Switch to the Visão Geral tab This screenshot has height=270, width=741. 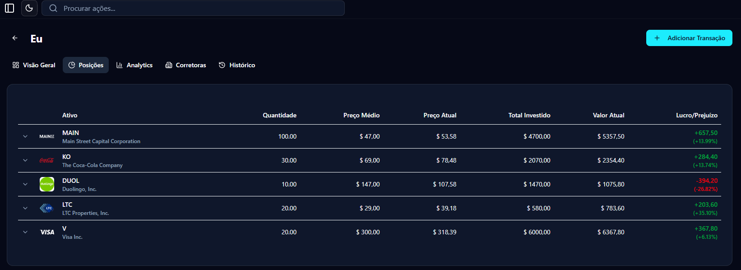pos(34,65)
